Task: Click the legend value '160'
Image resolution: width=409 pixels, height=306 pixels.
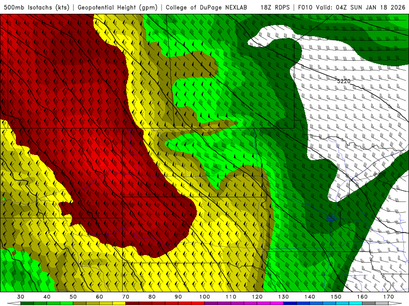Action: 362,297
